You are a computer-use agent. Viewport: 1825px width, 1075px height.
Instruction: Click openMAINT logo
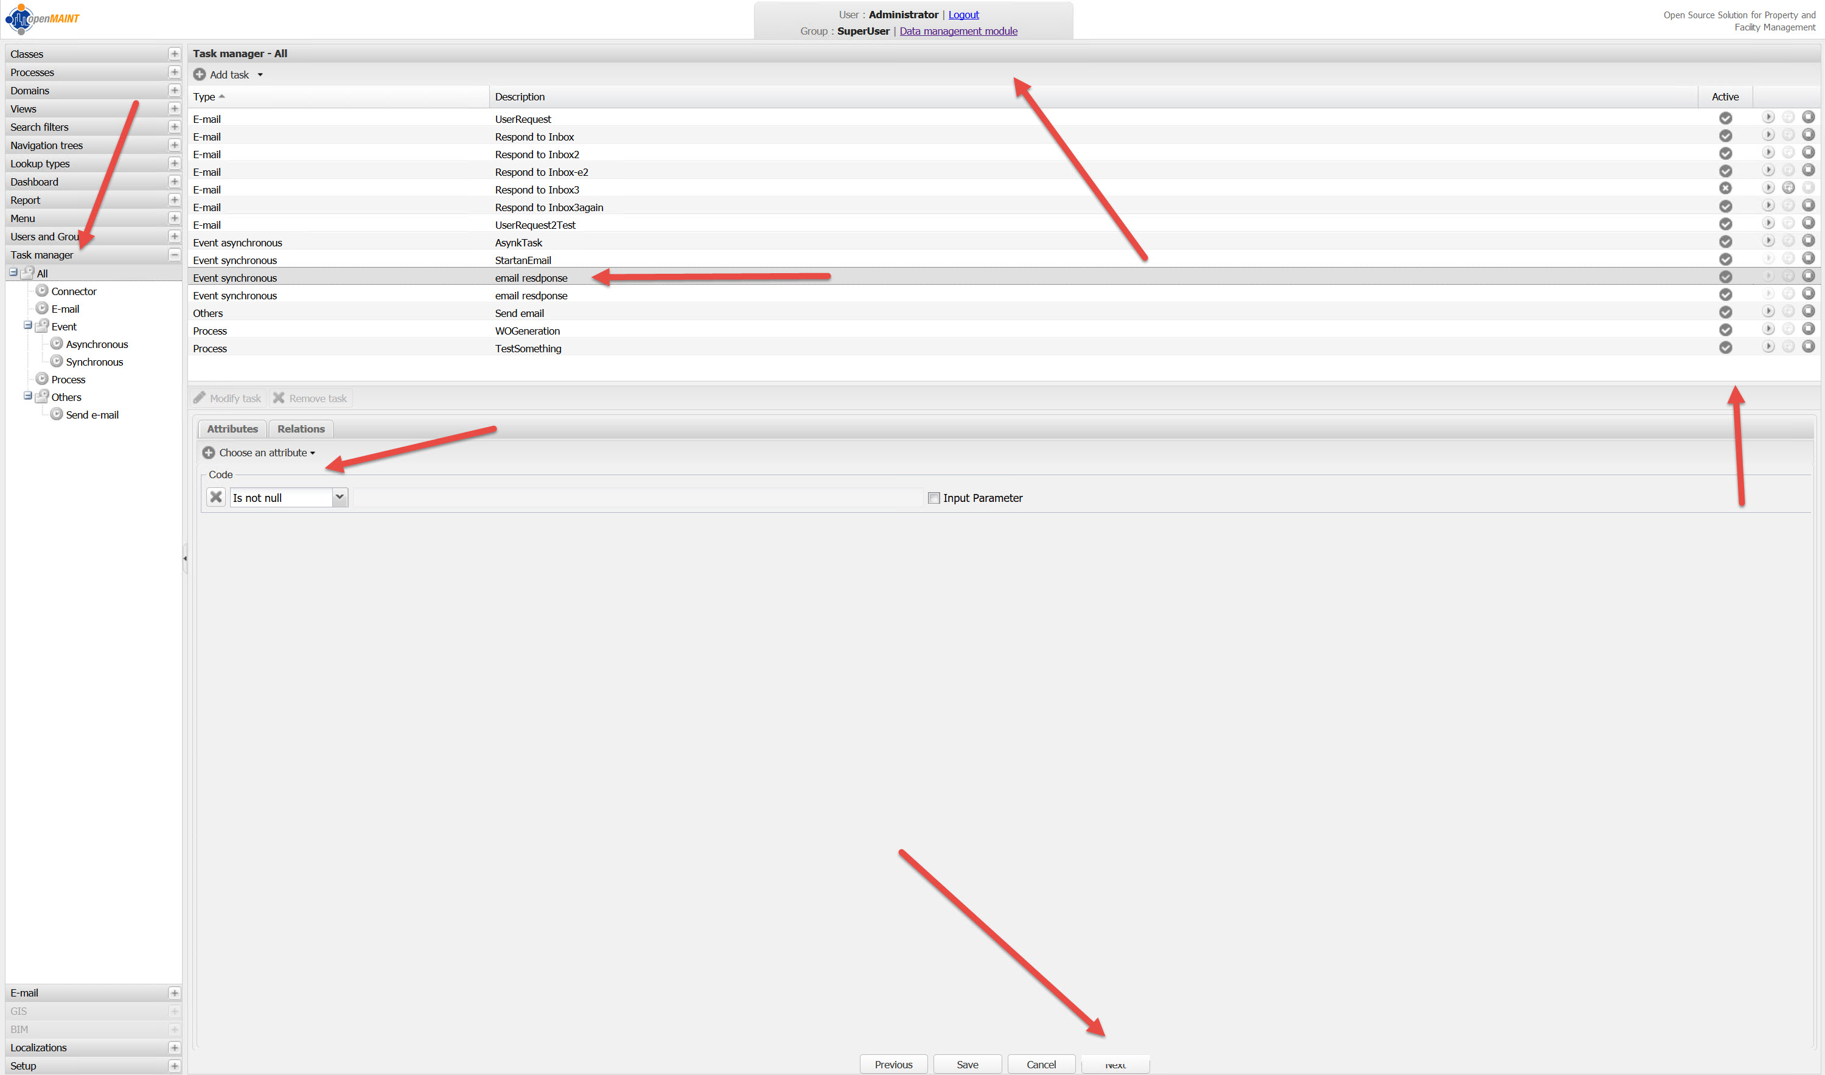pyautogui.click(x=42, y=19)
